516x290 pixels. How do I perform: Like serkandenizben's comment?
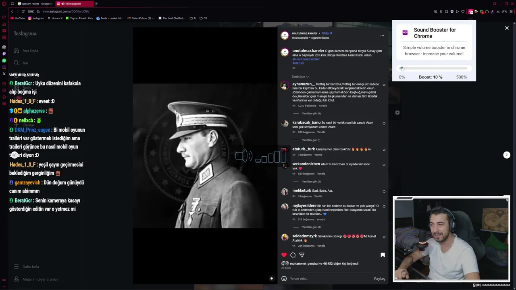(x=384, y=165)
